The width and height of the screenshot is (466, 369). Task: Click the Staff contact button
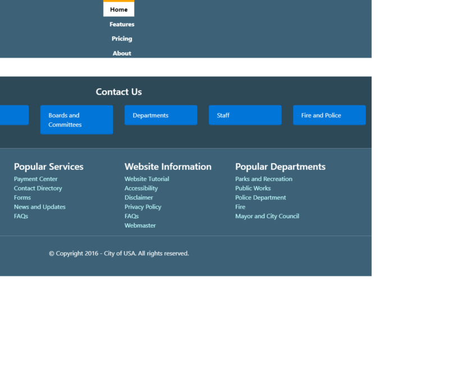pos(245,116)
